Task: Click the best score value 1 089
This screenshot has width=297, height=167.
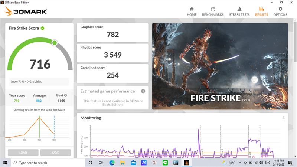Action: tap(61, 101)
